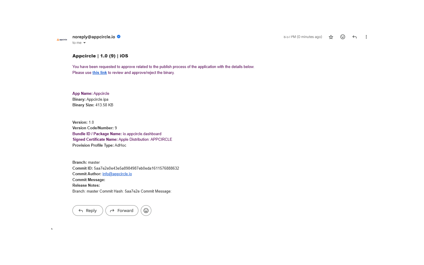Viewport: 424px width, 265px height.
Task: Click the reply arrow icon in header
Action: (355, 37)
